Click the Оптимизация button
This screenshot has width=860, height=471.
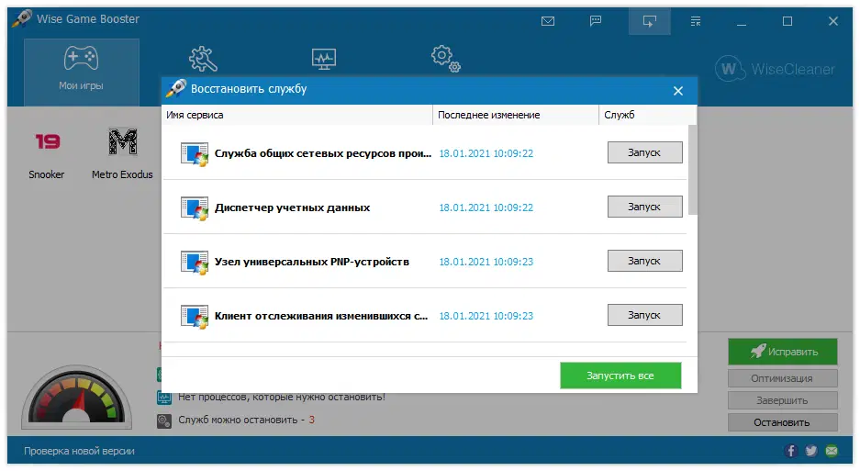(x=783, y=378)
